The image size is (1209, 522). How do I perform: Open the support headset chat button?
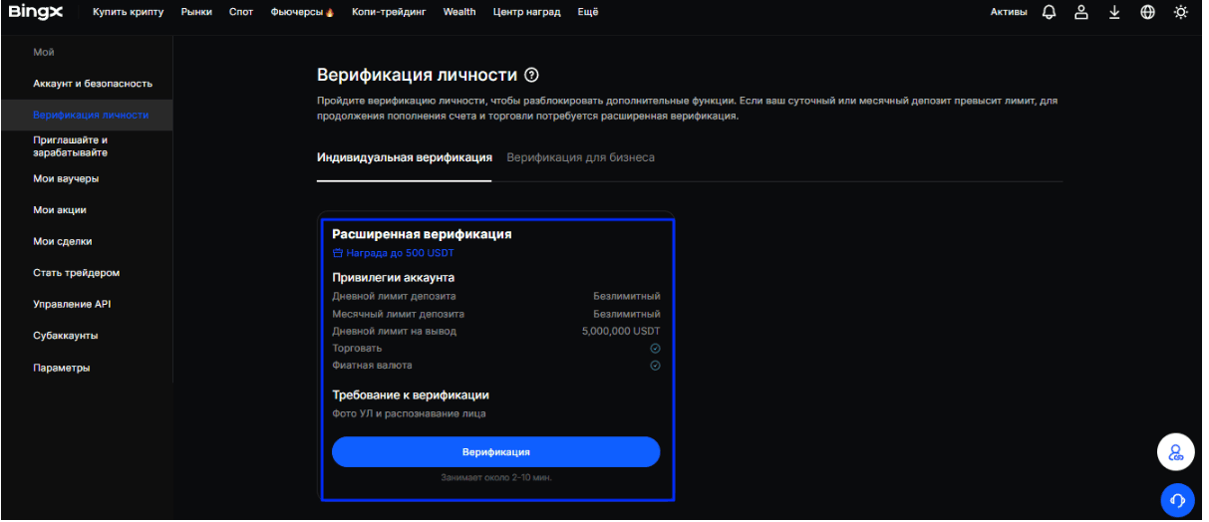click(x=1177, y=500)
